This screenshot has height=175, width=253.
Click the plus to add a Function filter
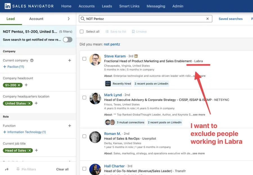[x=69, y=126]
